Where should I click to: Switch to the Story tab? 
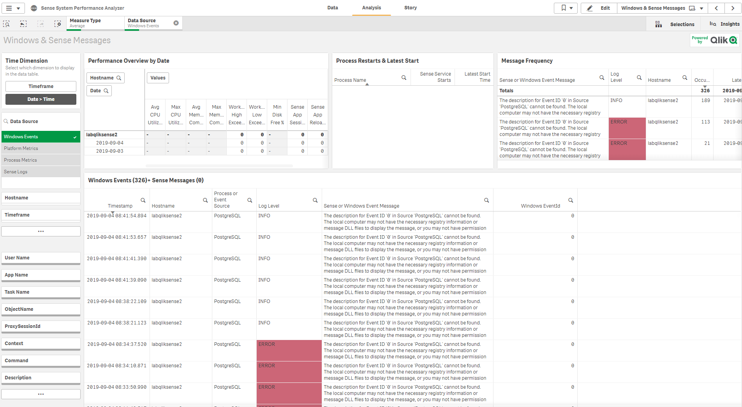click(x=410, y=8)
